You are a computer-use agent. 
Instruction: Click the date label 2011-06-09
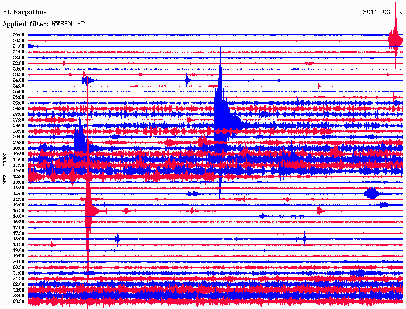[x=383, y=12]
